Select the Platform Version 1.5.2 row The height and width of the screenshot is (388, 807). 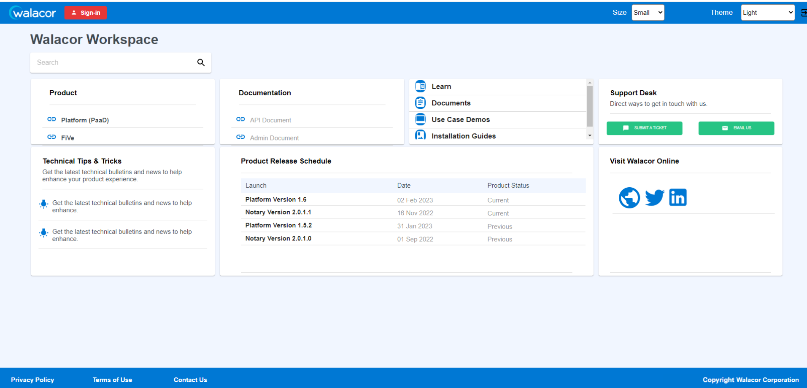pyautogui.click(x=413, y=226)
